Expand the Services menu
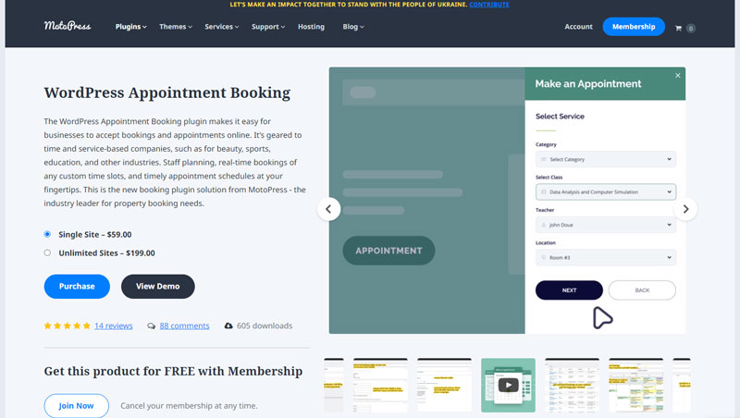The image size is (740, 418). pyautogui.click(x=222, y=27)
